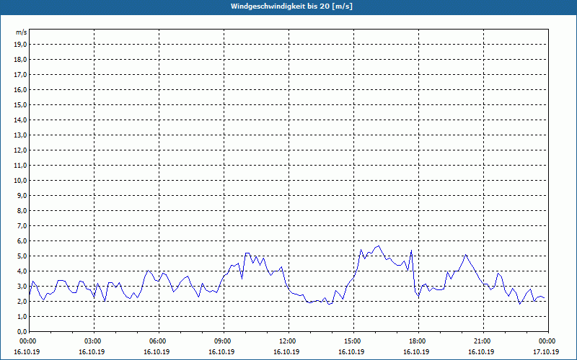This screenshot has width=577, height=360.
Task: Click the 03:00 time axis label
Action: click(x=94, y=341)
